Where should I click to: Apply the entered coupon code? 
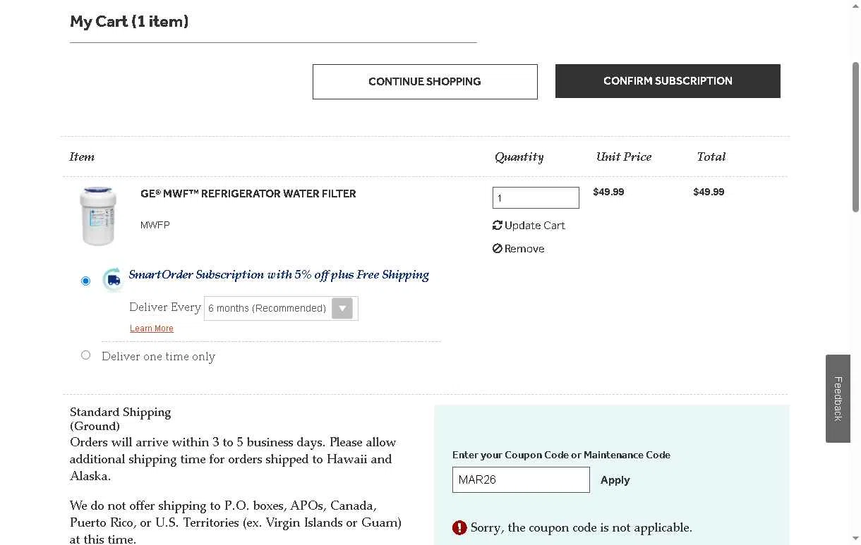pos(615,480)
